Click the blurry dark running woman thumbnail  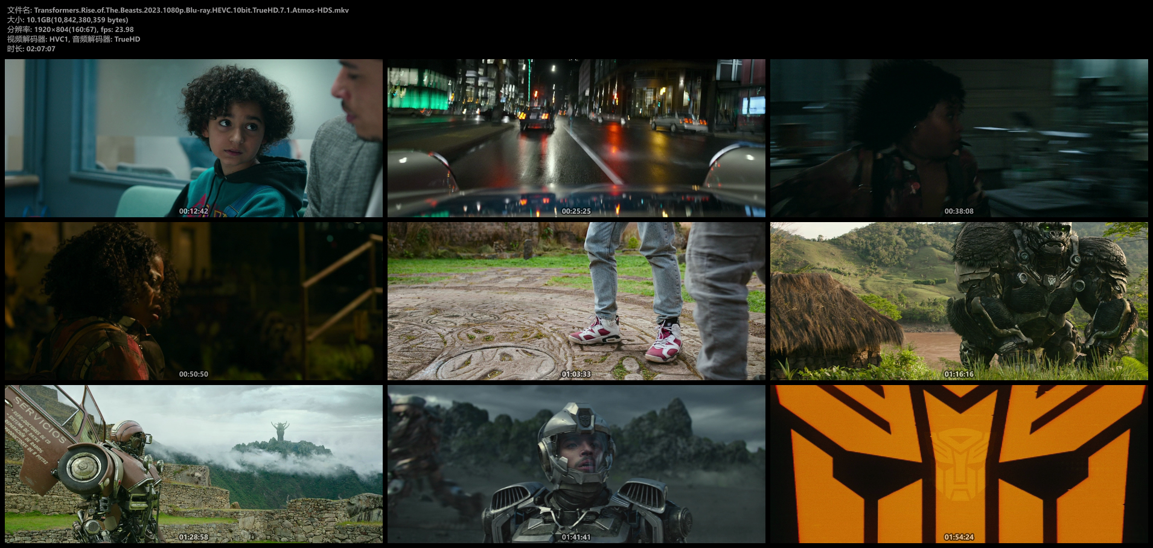point(959,138)
